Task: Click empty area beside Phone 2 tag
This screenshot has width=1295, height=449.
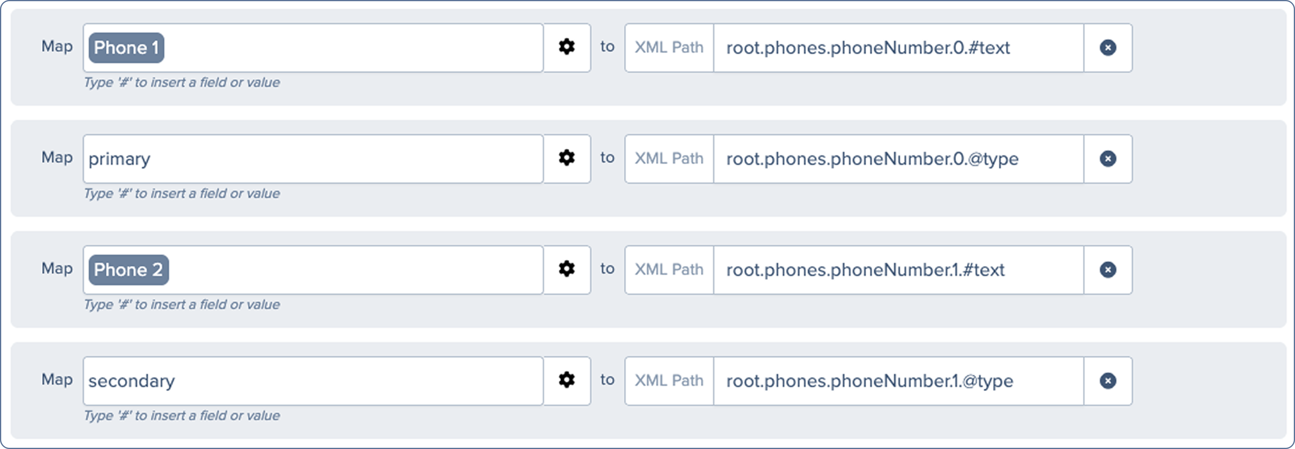Action: click(x=352, y=270)
